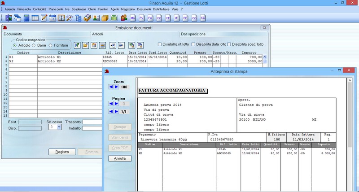Viewport: 359px width, 192px height.
Task: Click the Registra button
Action: pyautogui.click(x=62, y=152)
